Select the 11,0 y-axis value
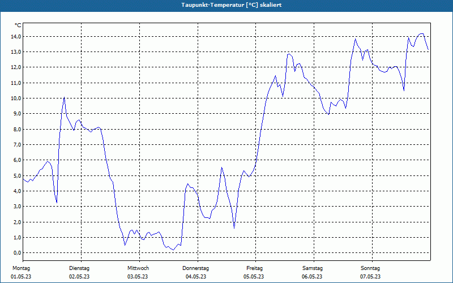The width and height of the screenshot is (453, 283). click(x=16, y=83)
